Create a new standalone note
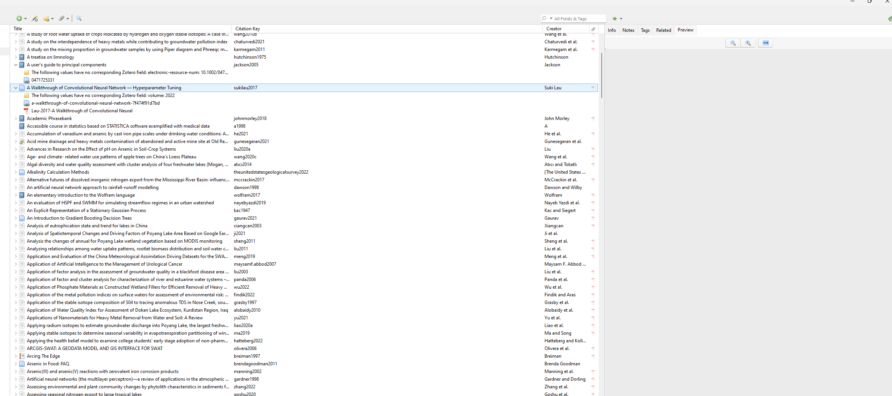Screen dimensions: 892x396 point(46,18)
